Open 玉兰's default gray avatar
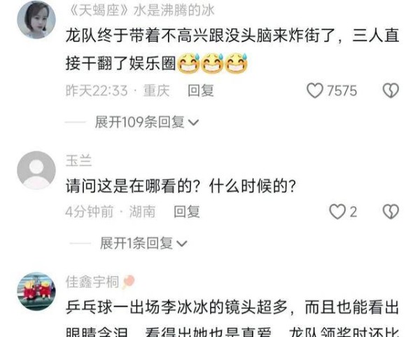Screen dimensions: 420x337 (36, 171)
